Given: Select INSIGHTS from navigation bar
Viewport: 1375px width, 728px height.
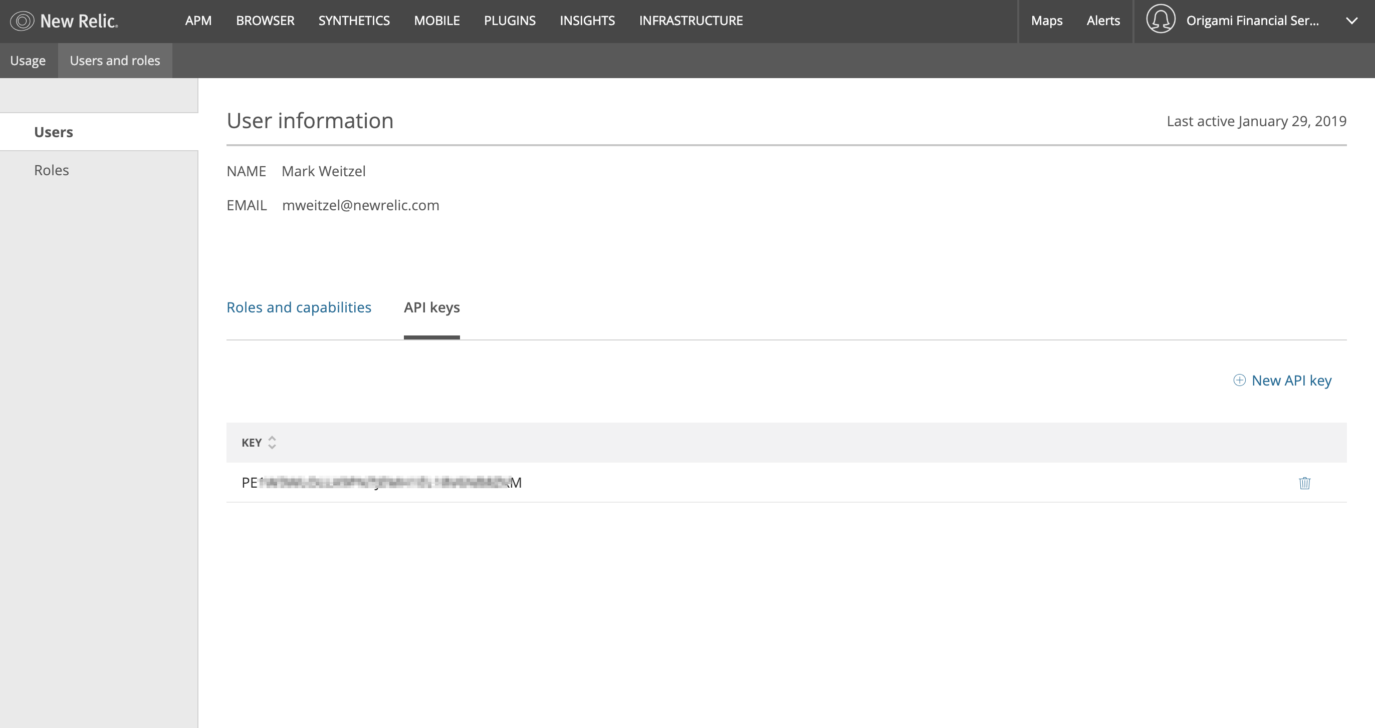Looking at the screenshot, I should click(x=587, y=21).
